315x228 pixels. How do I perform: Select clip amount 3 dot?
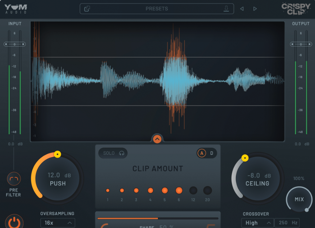tap(136, 191)
